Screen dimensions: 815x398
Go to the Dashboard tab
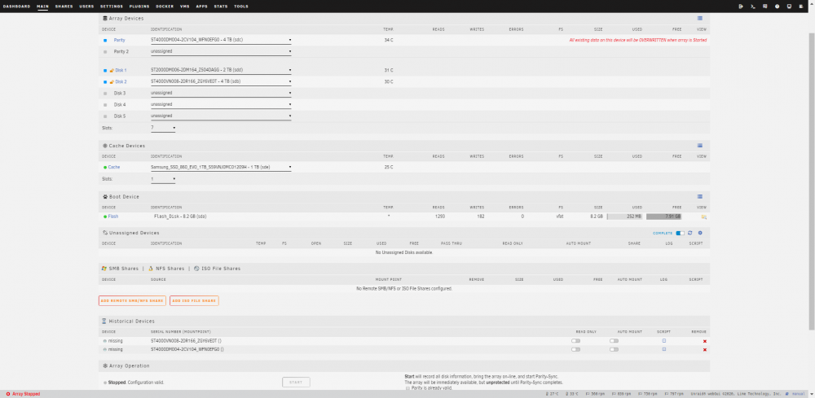tap(16, 7)
